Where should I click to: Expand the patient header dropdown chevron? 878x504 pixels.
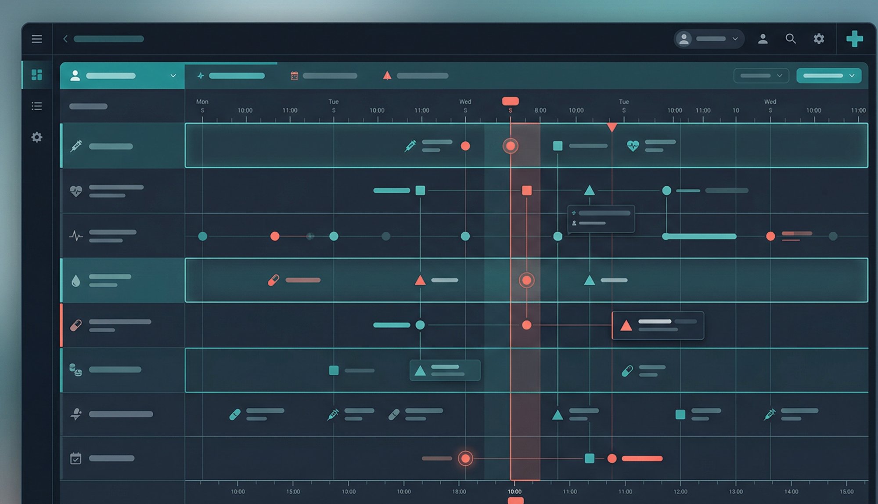(x=173, y=75)
